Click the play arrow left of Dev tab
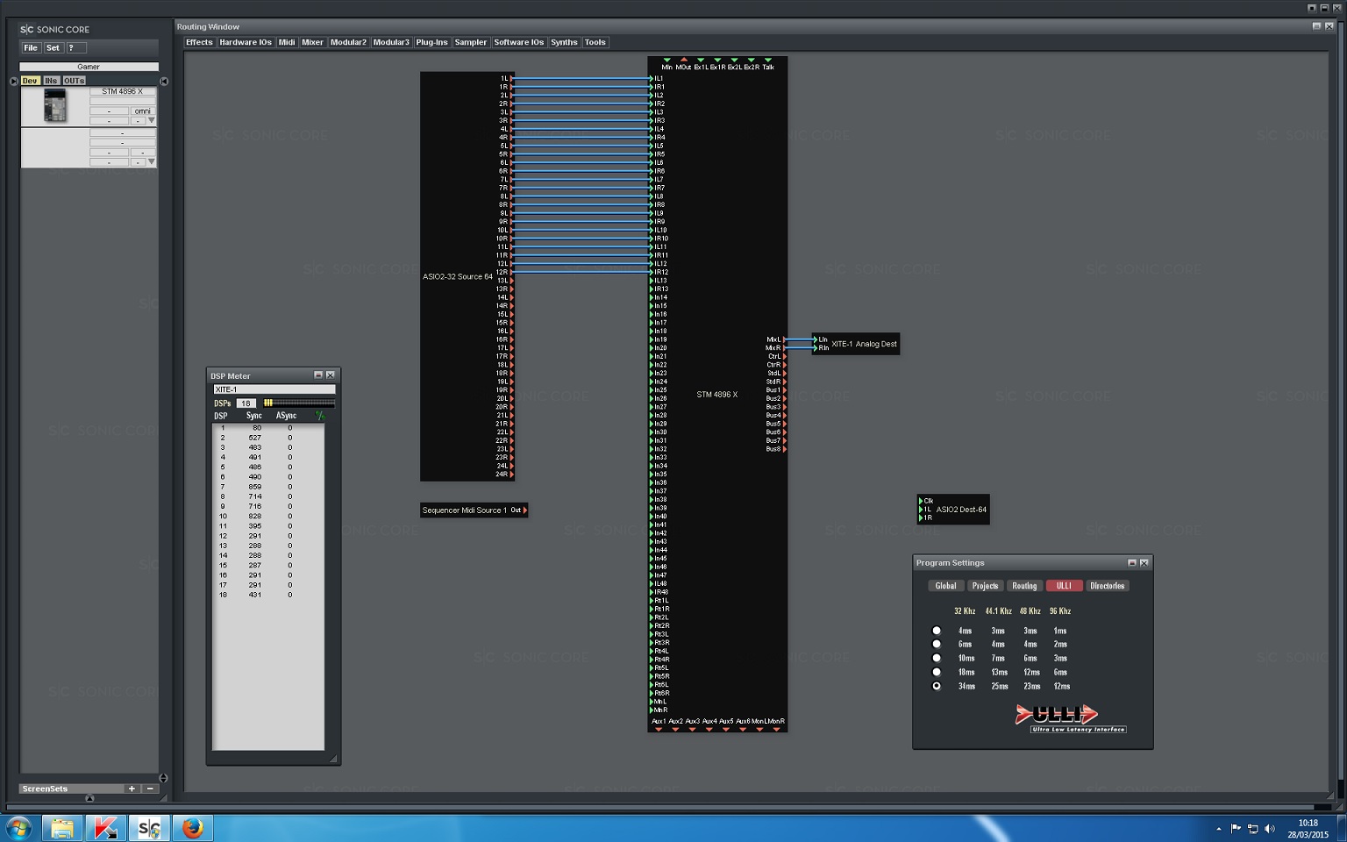This screenshot has height=842, width=1347. tap(14, 81)
